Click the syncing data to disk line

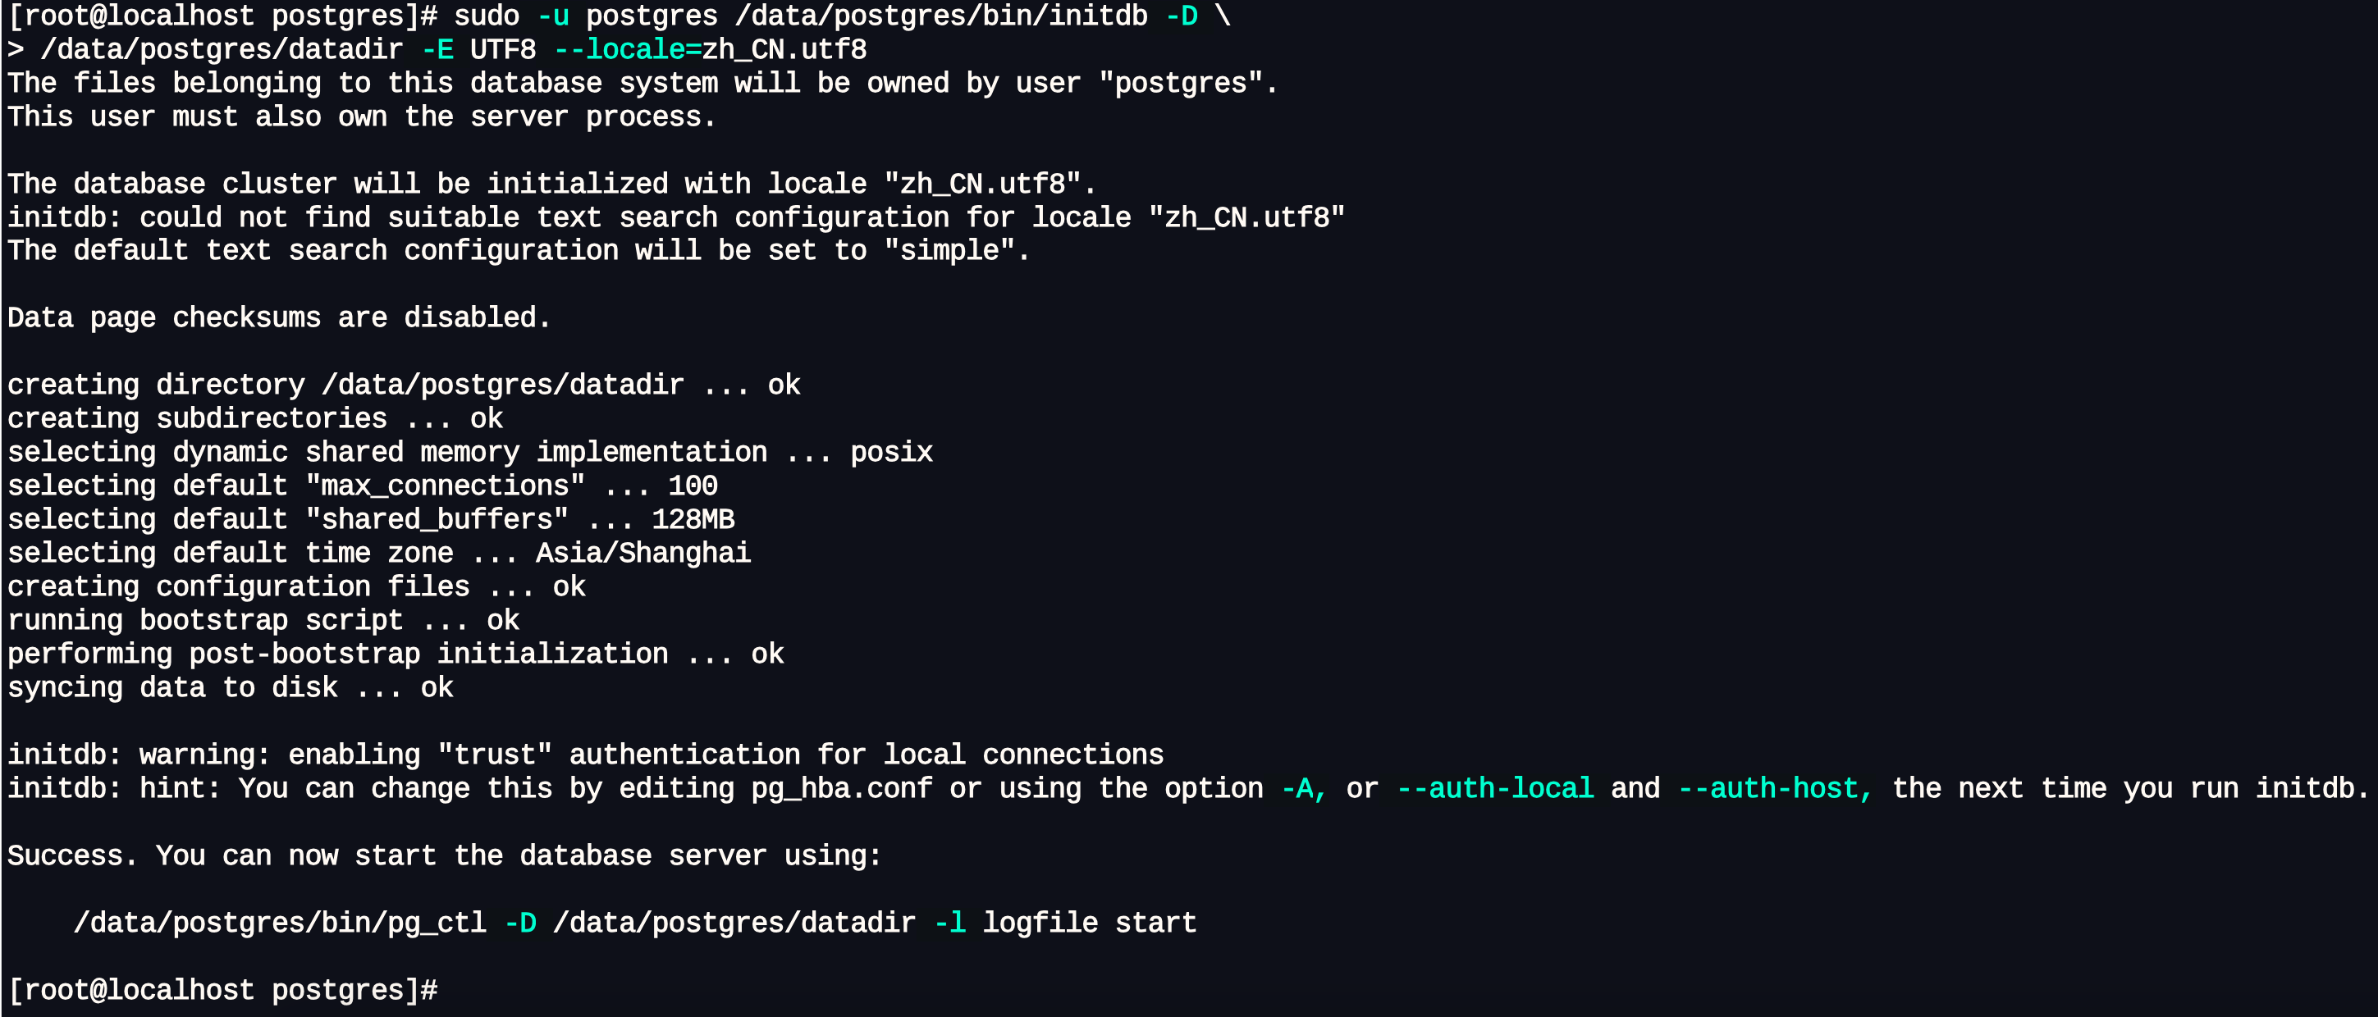tap(230, 686)
